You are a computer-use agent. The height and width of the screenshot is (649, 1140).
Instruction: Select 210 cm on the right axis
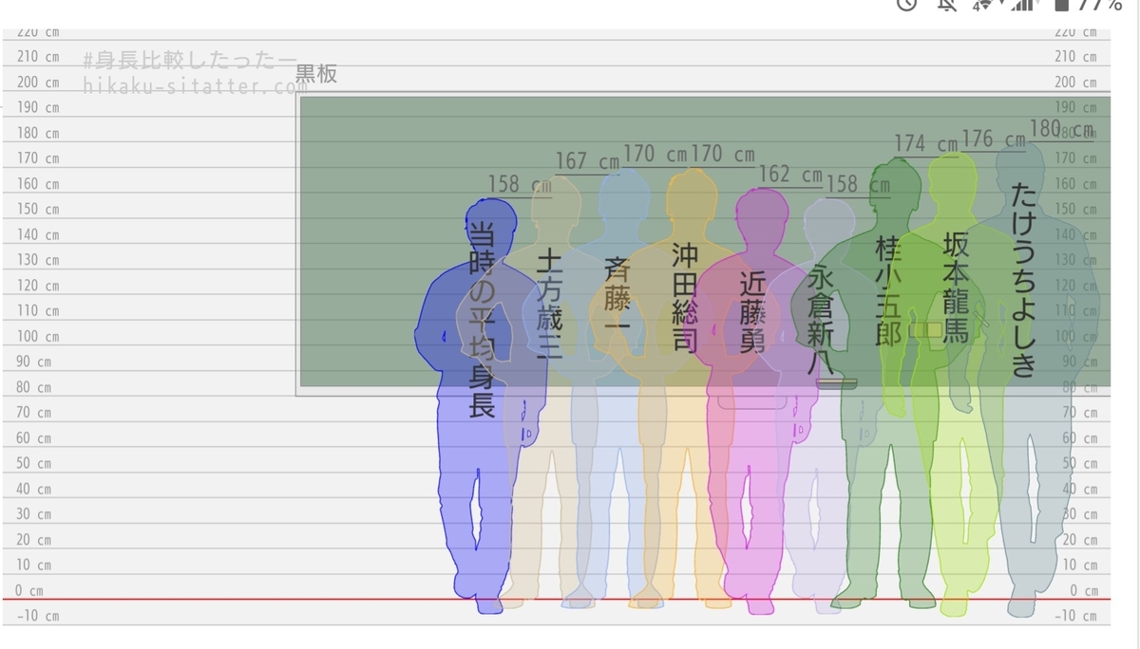coord(1075,57)
